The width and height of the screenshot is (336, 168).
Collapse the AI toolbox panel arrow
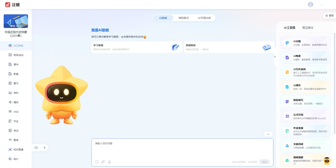(x=275, y=57)
